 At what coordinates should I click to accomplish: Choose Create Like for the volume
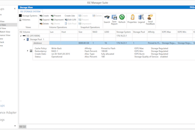coord(70,16)
